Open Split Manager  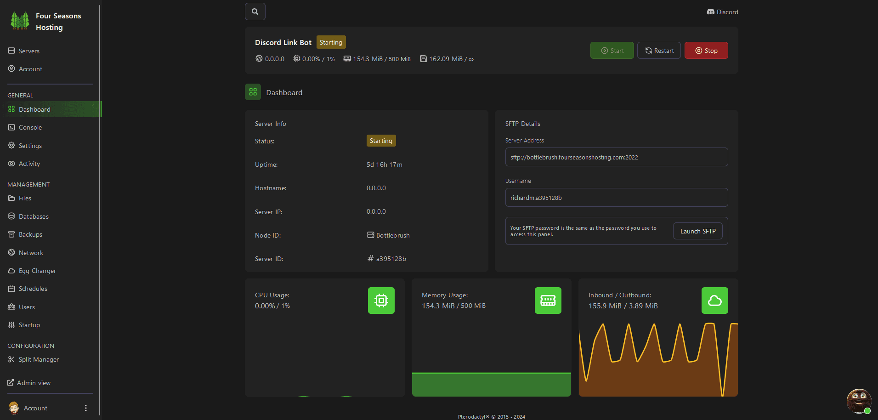point(51,359)
